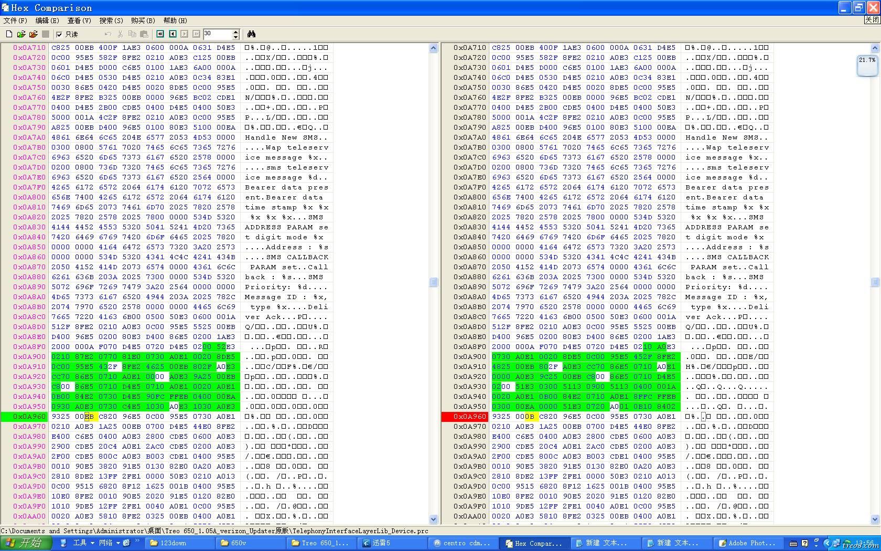Click the 关闭 button below the title bar

pos(872,20)
